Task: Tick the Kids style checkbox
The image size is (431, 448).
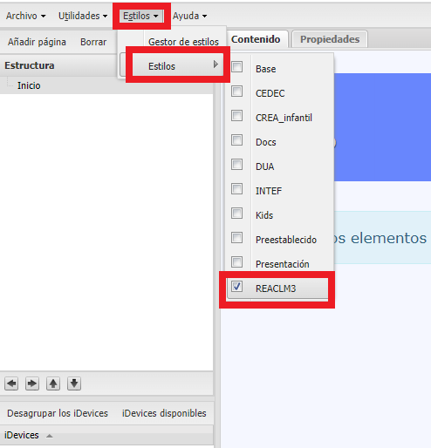Action: click(x=236, y=213)
